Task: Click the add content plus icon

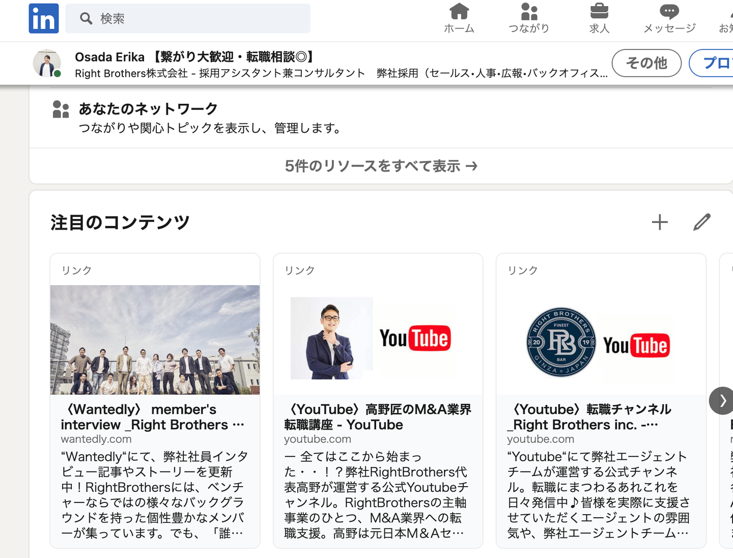Action: coord(660,222)
